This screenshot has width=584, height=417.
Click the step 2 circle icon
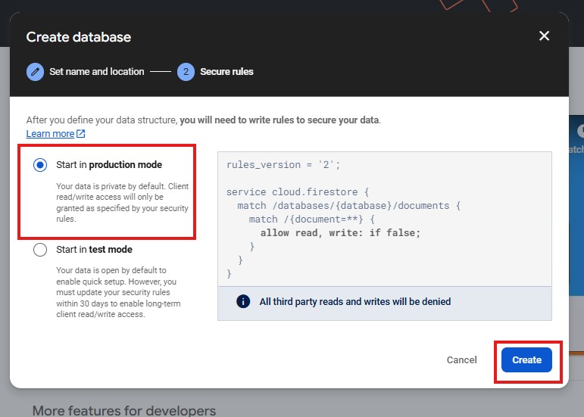(x=186, y=72)
